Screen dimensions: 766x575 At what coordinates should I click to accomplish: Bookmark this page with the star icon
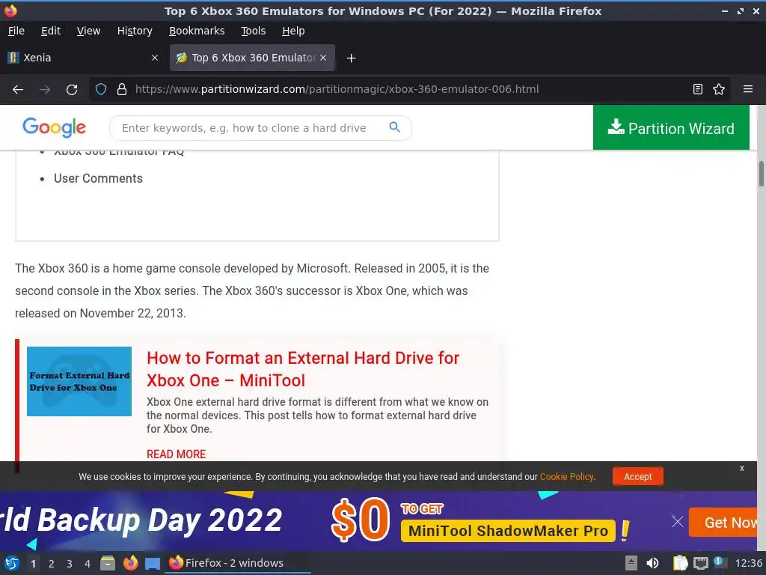(719, 90)
